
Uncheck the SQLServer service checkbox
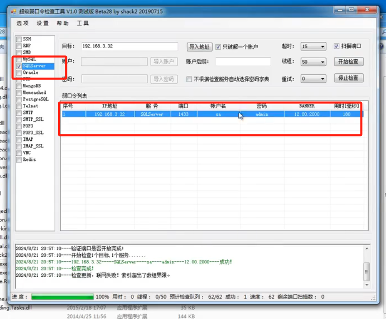(x=19, y=66)
